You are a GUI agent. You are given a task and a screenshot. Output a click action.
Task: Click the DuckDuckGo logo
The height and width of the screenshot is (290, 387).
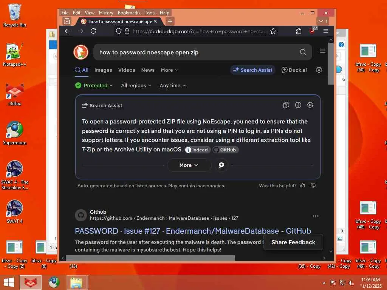81,52
